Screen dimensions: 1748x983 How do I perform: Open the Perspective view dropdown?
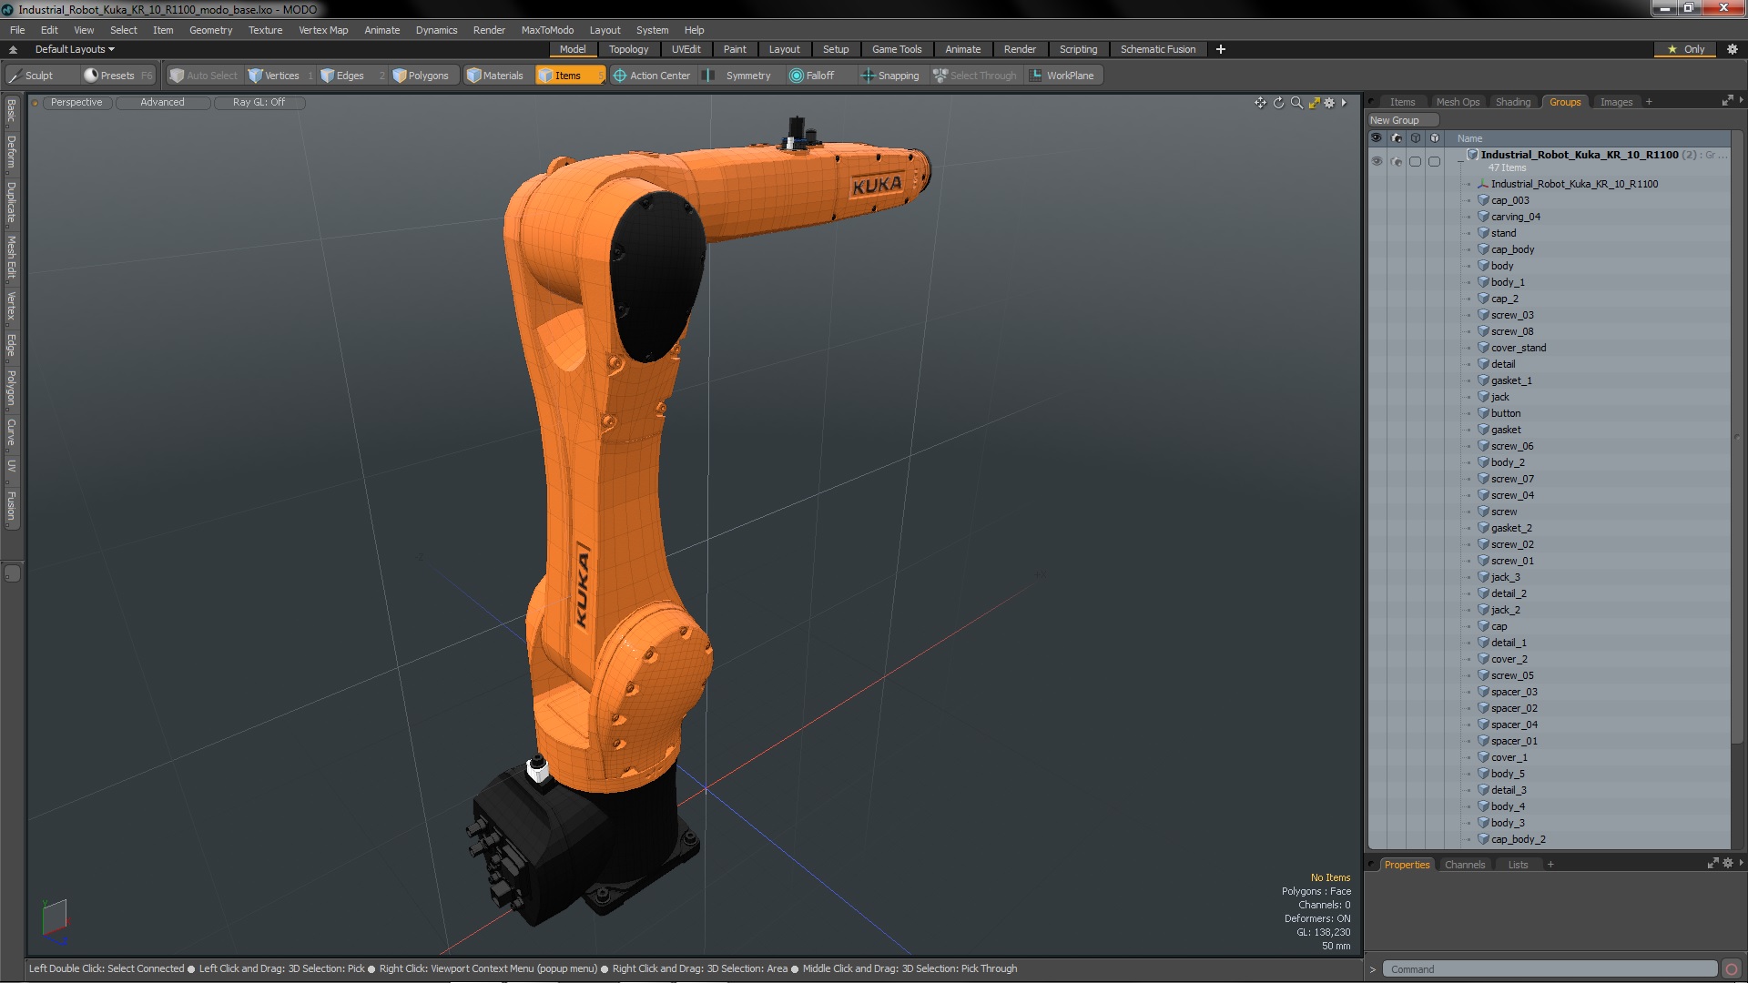(76, 103)
